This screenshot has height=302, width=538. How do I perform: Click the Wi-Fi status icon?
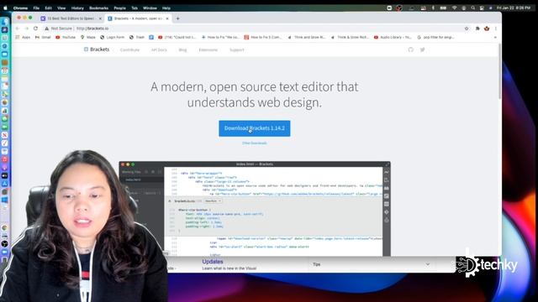454,8
